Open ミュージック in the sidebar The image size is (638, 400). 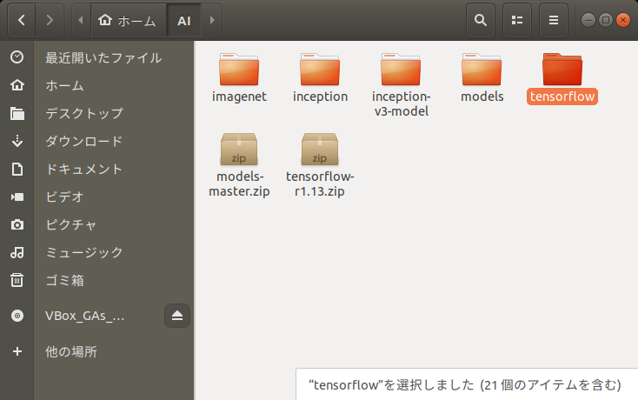click(84, 253)
